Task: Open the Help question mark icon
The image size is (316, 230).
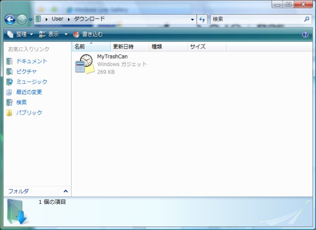Action: pos(305,34)
